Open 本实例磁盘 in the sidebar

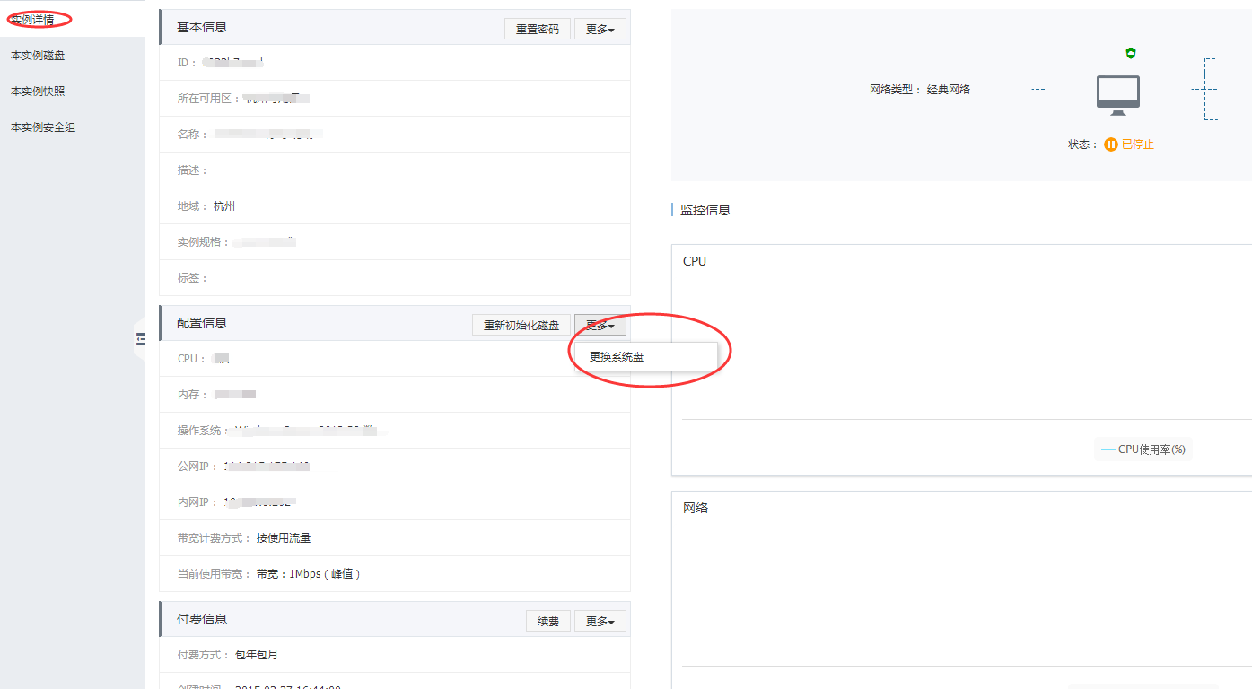click(x=38, y=56)
